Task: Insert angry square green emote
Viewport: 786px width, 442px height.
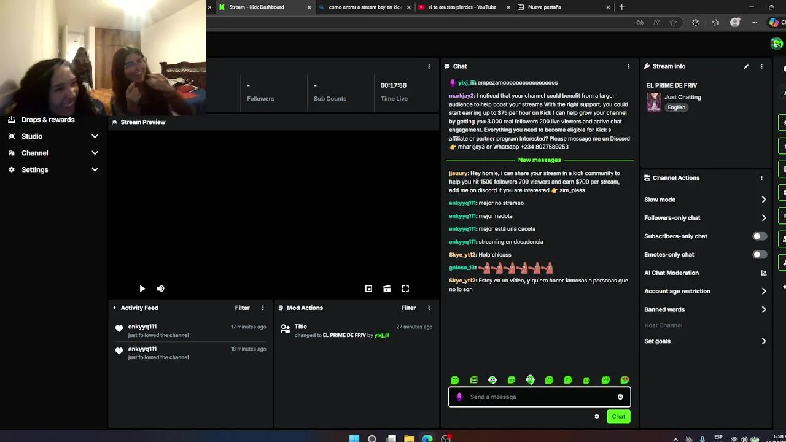Action: [474, 380]
